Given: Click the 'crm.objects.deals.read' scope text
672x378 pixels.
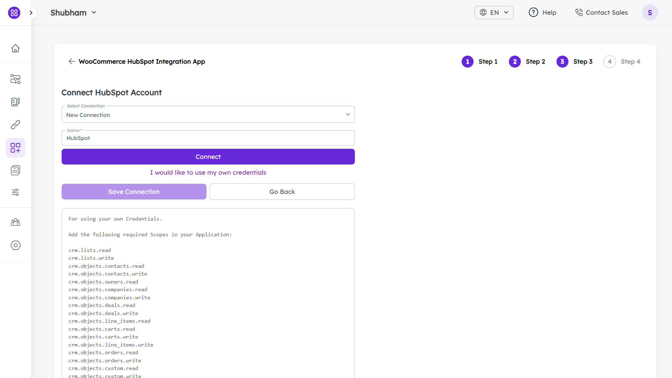Looking at the screenshot, I should click(102, 305).
